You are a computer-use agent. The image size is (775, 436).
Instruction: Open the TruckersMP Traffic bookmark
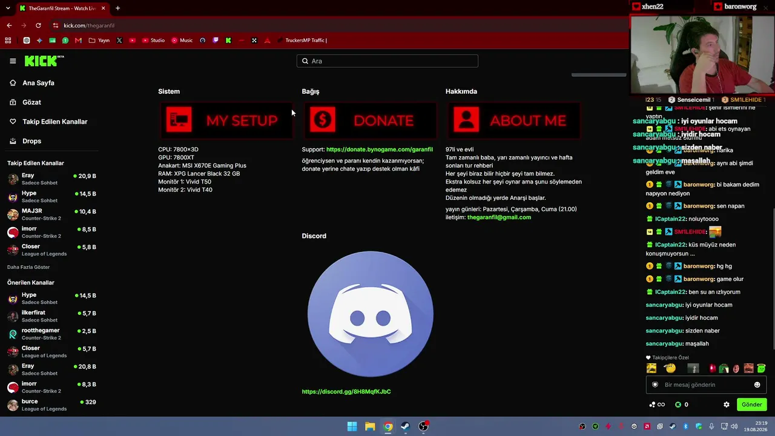[x=302, y=41]
